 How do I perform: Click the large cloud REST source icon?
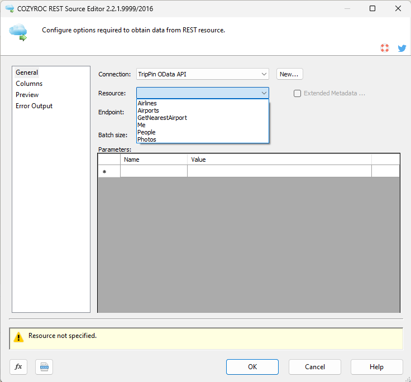point(18,32)
